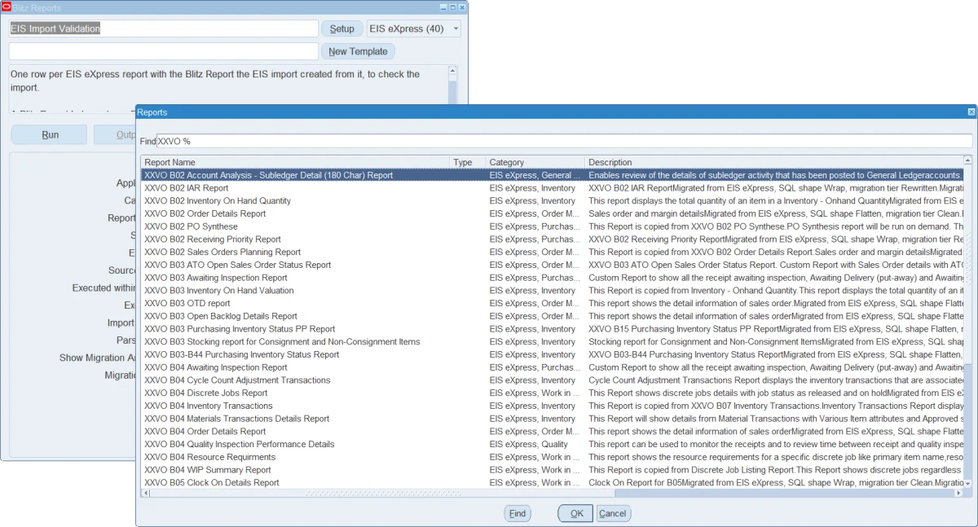978x527 pixels.
Task: Click the Find button in Reports dialog
Action: pyautogui.click(x=518, y=513)
